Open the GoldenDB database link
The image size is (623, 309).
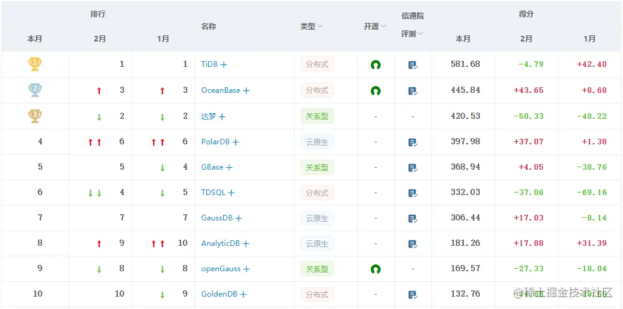coord(219,294)
